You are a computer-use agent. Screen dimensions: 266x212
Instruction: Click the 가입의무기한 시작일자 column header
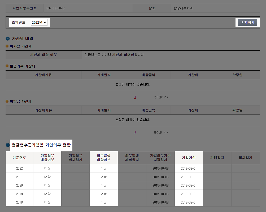(x=160, y=158)
